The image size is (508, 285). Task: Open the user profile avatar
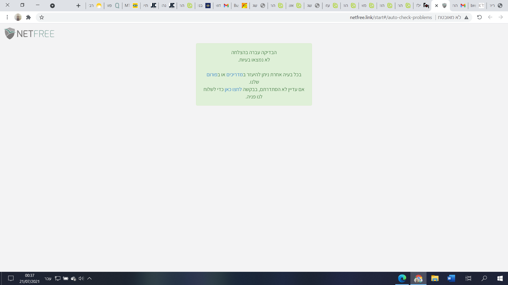18,17
